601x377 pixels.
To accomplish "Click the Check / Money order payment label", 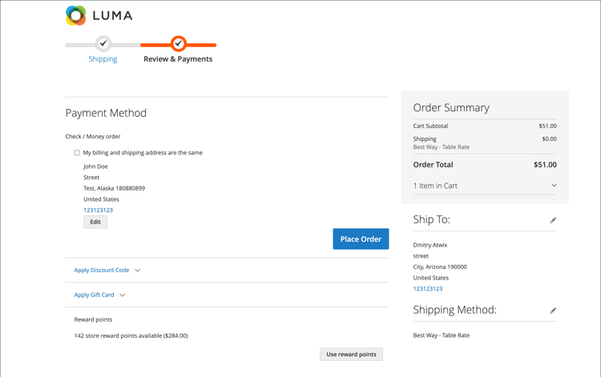I will tap(93, 137).
